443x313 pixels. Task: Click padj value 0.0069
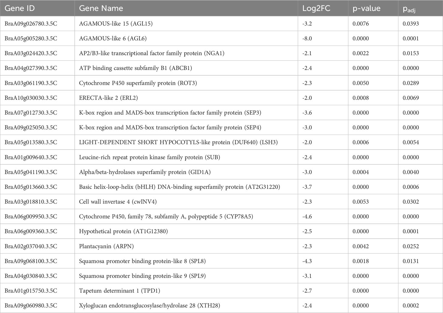tap(411, 98)
